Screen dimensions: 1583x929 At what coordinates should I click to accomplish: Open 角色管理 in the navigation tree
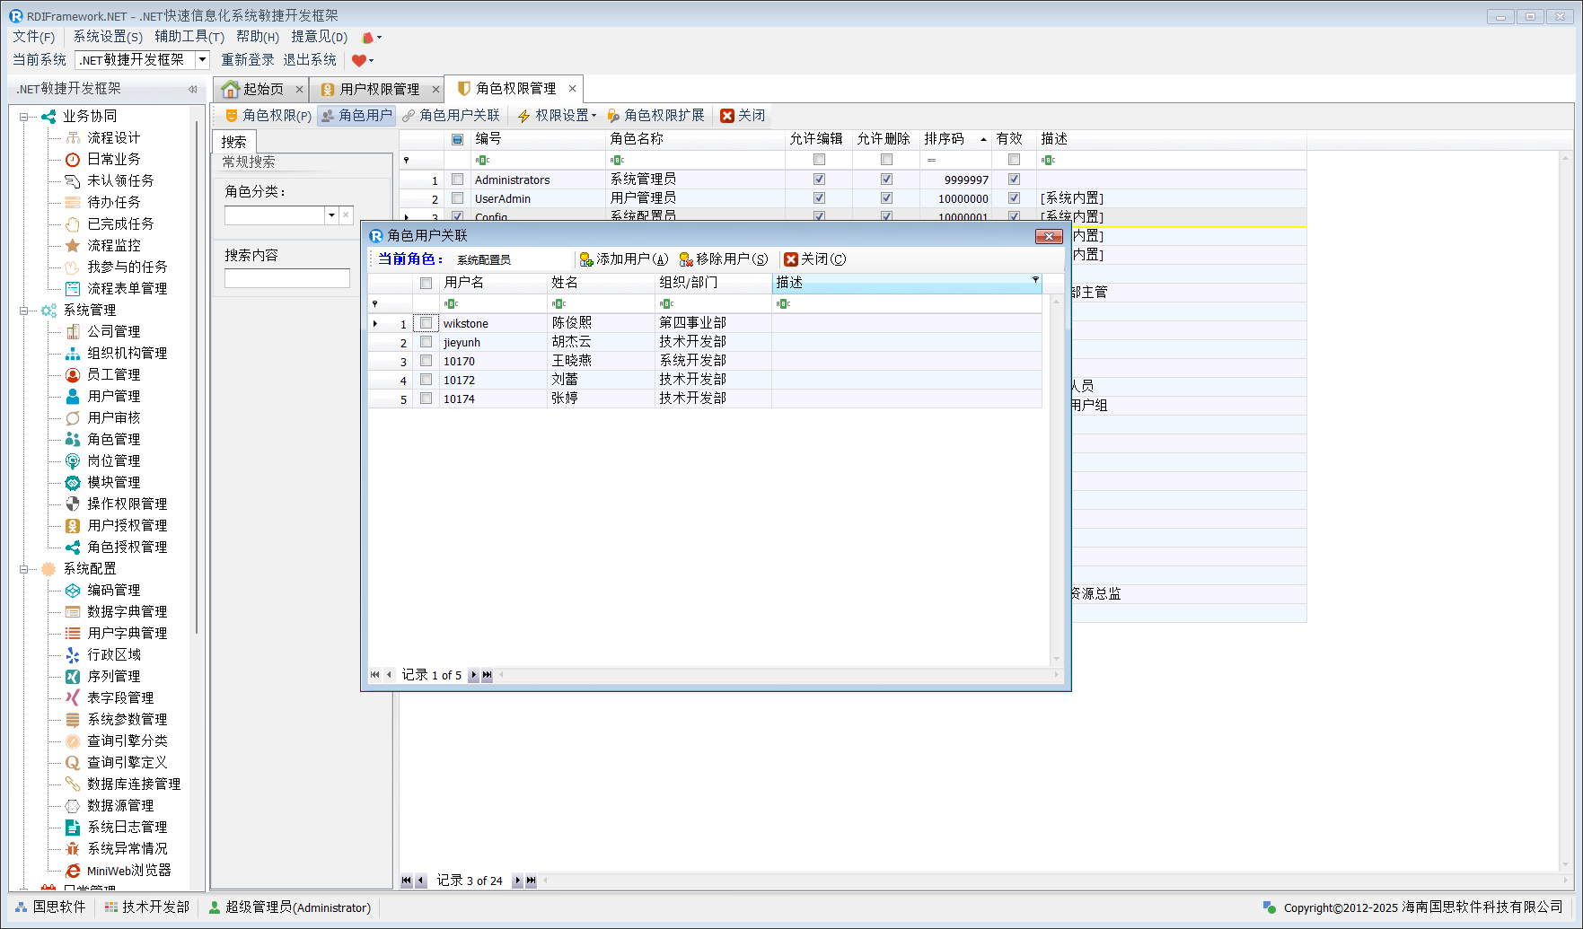coord(113,439)
